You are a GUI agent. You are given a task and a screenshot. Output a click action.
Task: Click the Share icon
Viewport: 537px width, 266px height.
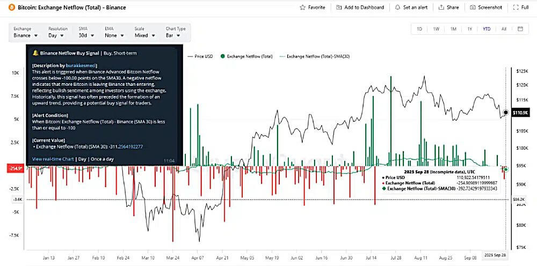click(441, 8)
